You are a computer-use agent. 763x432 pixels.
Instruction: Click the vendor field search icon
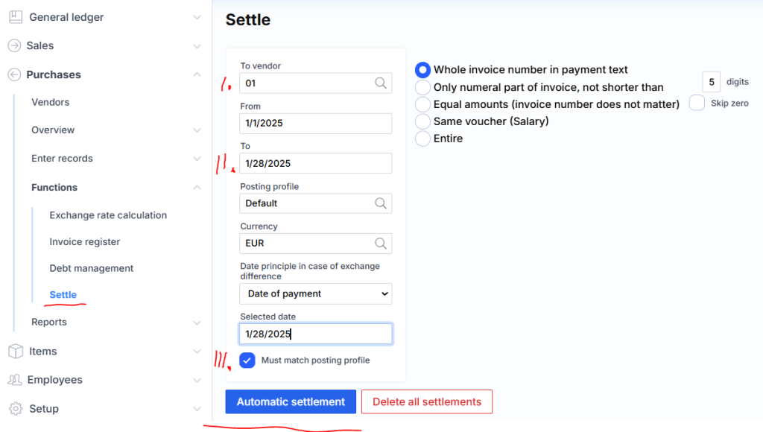pyautogui.click(x=381, y=83)
